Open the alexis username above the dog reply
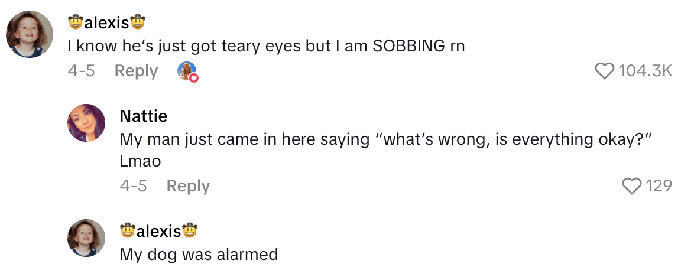Image resolution: width=694 pixels, height=267 pixels. click(158, 230)
